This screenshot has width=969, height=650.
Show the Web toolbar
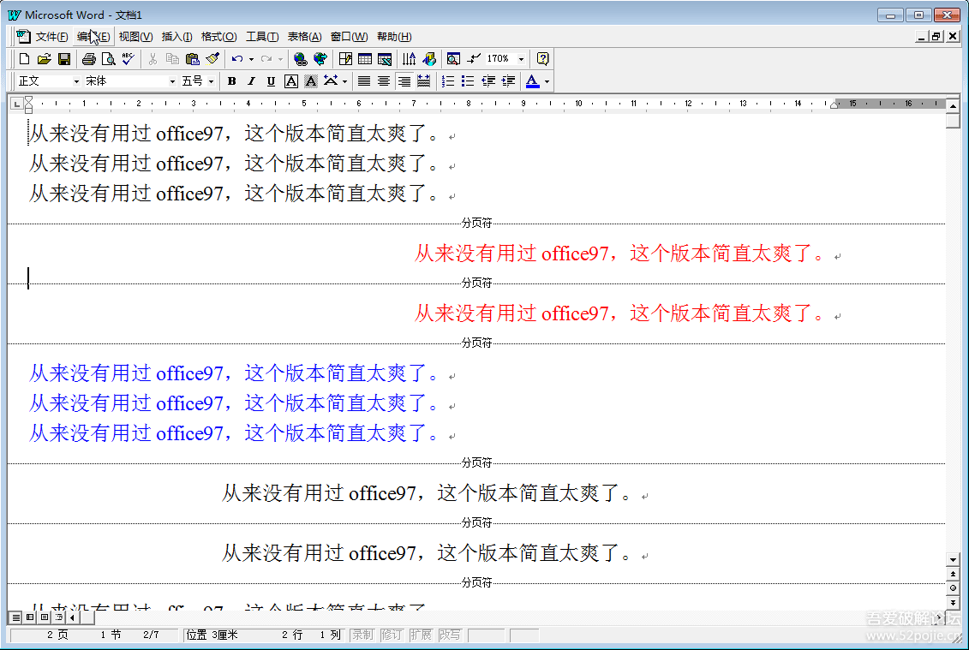[x=320, y=59]
